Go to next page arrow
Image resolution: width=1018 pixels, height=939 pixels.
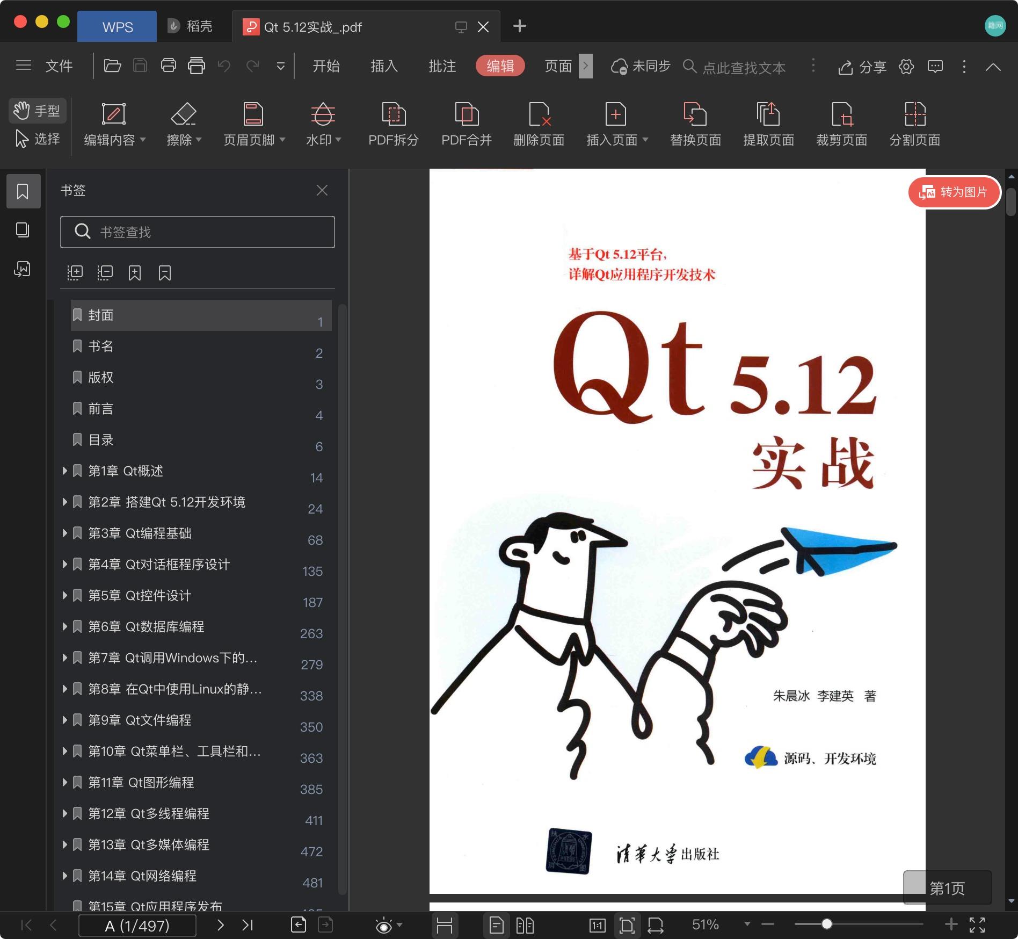click(220, 925)
